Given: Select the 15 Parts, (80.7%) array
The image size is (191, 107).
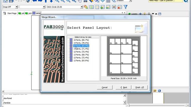Looking at the screenshot, I should 81,40.
